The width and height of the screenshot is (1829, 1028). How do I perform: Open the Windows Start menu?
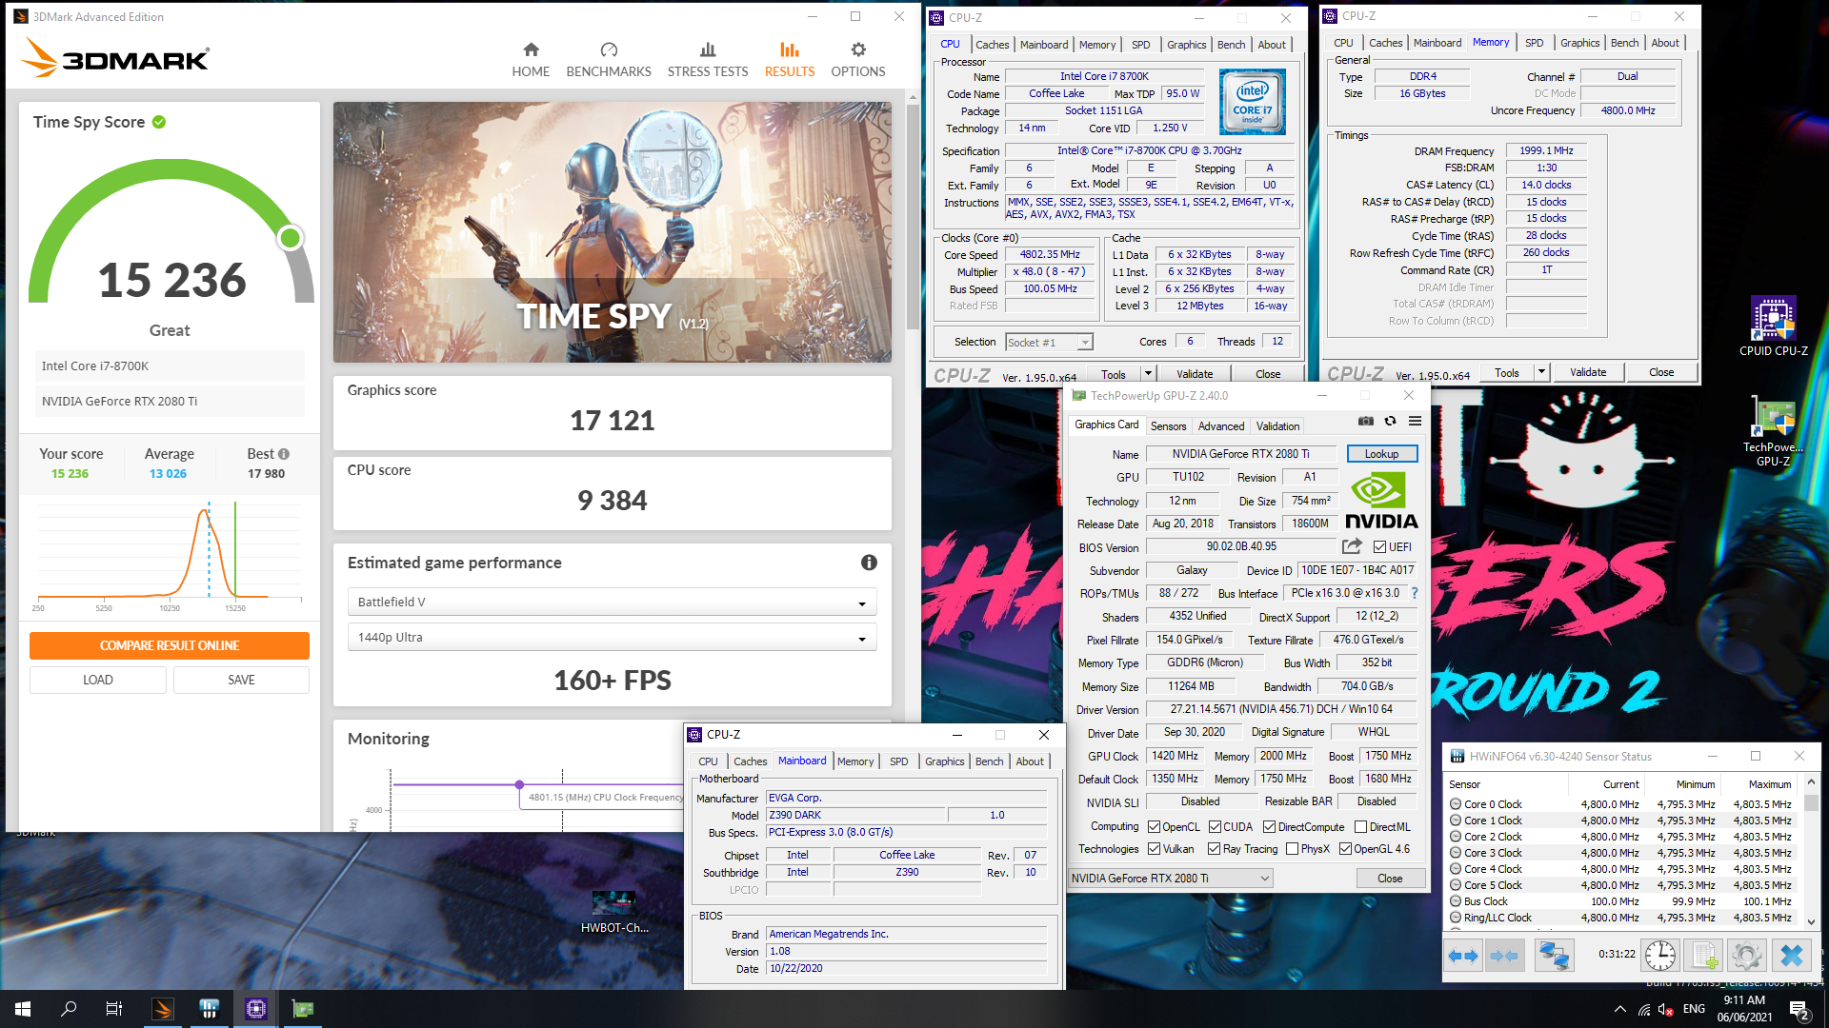pyautogui.click(x=23, y=1009)
